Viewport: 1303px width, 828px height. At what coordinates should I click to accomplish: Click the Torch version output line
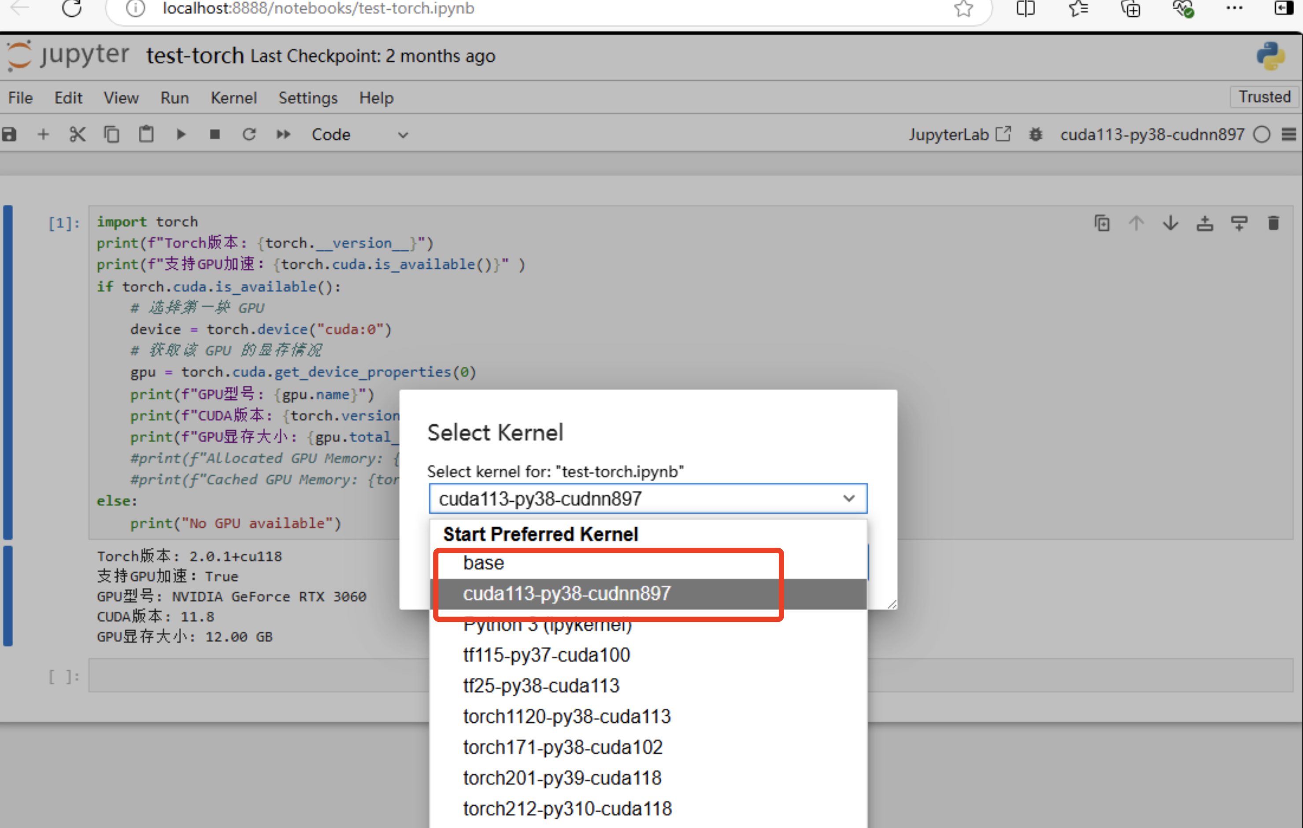[x=189, y=556]
